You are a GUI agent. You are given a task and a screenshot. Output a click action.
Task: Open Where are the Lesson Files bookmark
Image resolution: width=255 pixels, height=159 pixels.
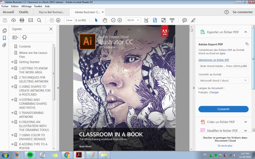[x=33, y=55]
